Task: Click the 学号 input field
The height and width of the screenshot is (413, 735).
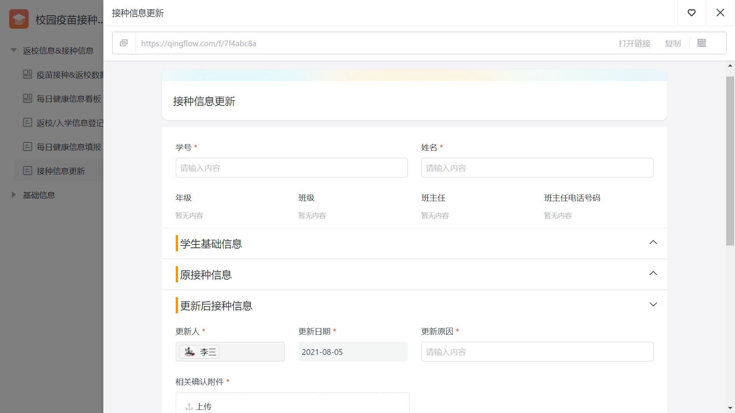Action: pos(291,168)
